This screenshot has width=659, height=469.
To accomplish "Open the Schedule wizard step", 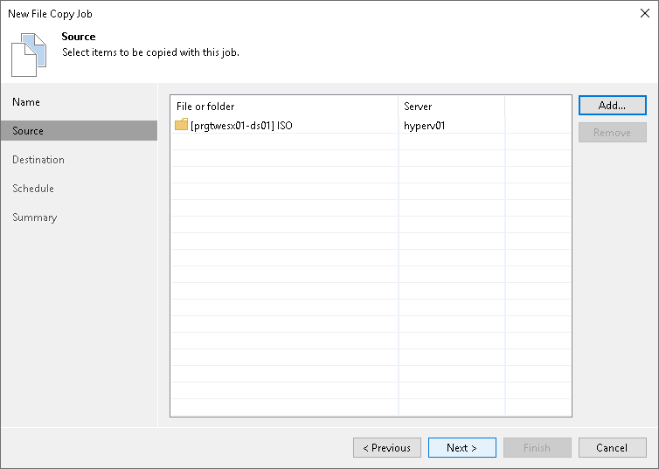I will click(33, 189).
